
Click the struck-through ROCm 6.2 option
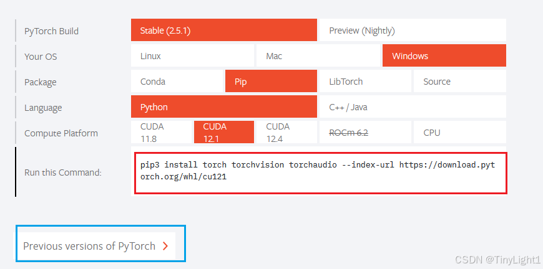(x=365, y=132)
